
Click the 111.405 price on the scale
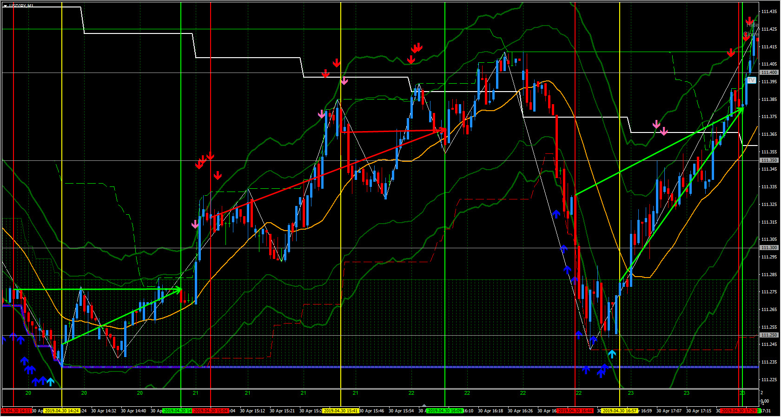point(769,64)
